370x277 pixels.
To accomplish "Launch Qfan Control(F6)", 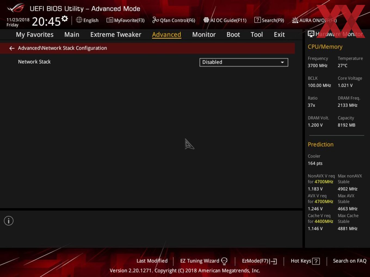I will (x=177, y=20).
